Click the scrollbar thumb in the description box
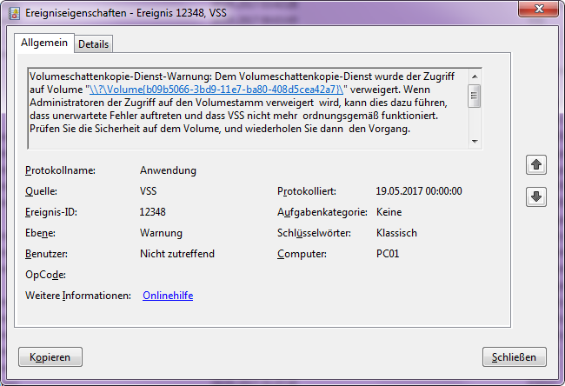 pyautogui.click(x=475, y=95)
